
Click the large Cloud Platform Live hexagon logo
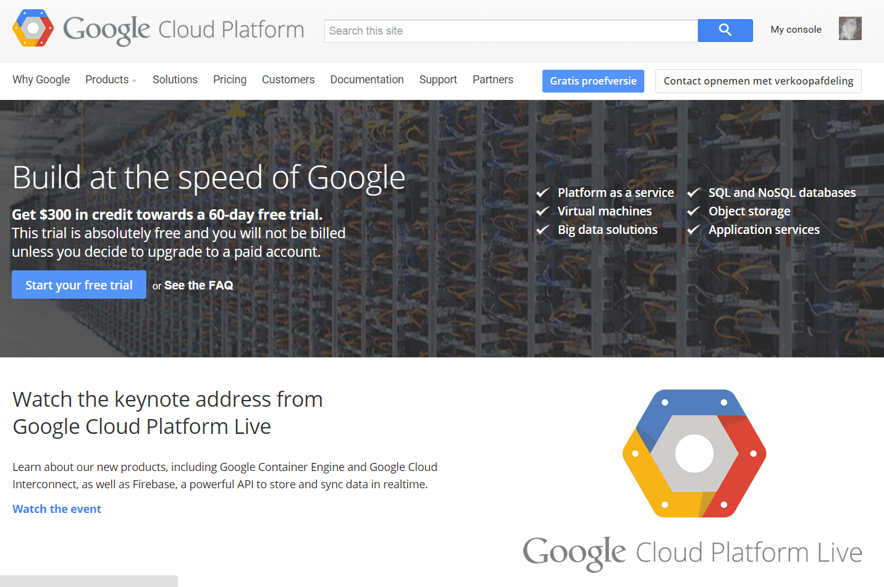pos(694,453)
